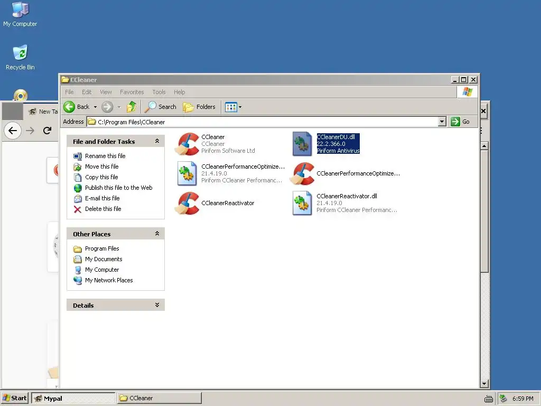This screenshot has height=406, width=541.
Task: Expand the Address bar dropdown
Action: pyautogui.click(x=442, y=122)
